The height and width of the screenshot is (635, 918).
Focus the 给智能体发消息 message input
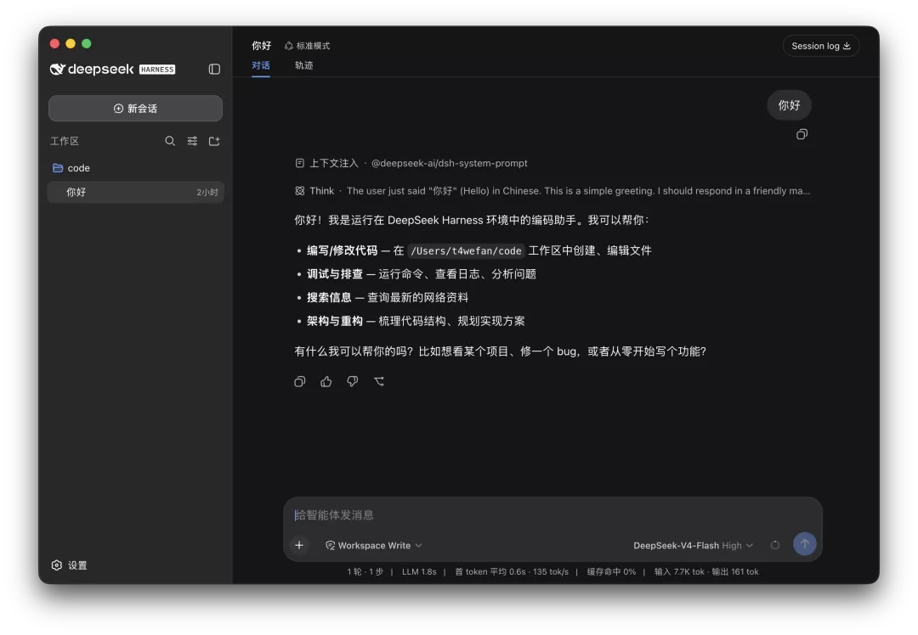click(x=552, y=514)
